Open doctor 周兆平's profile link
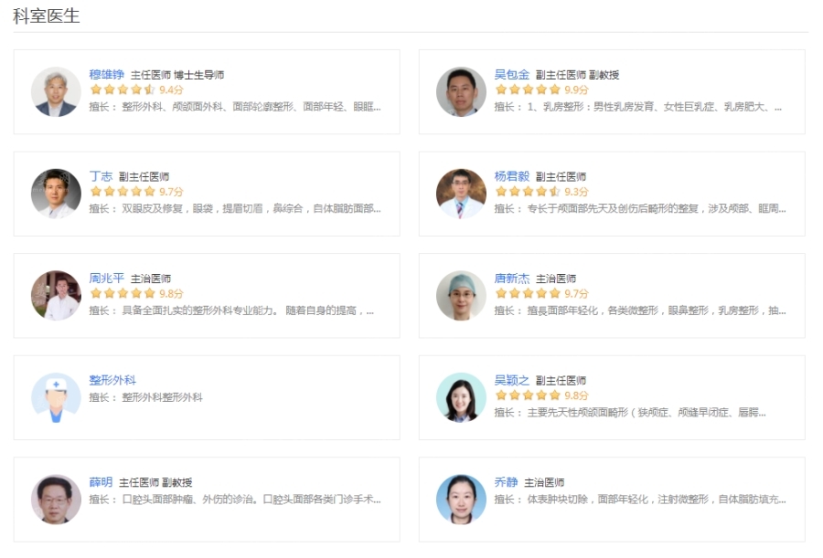 [108, 279]
